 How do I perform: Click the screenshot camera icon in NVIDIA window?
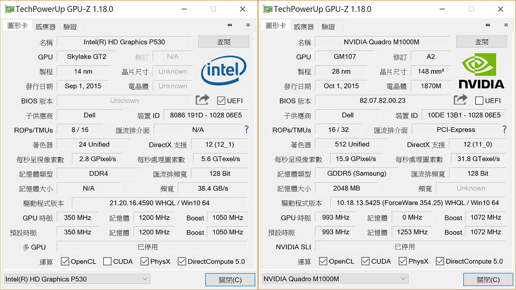[488, 25]
